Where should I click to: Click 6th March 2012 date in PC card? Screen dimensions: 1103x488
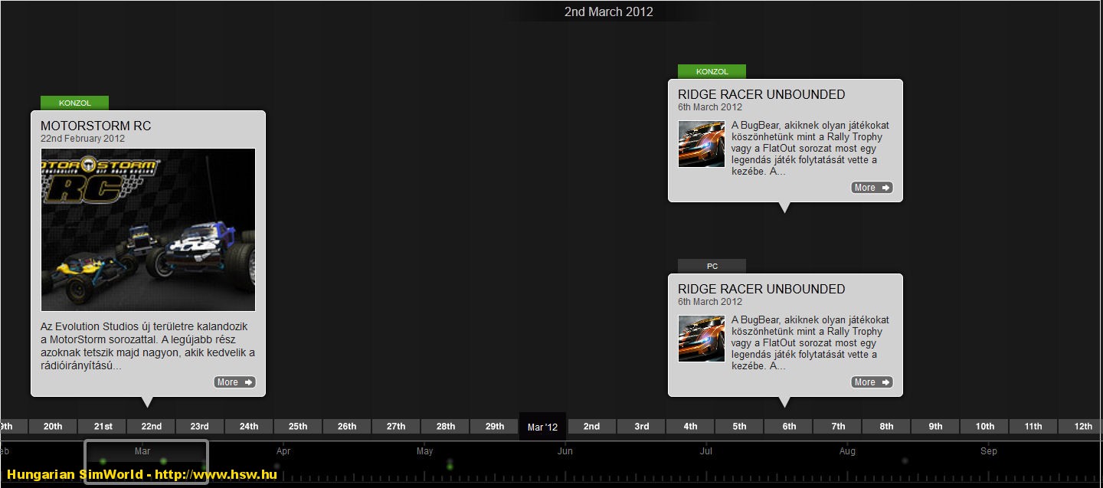(x=710, y=302)
